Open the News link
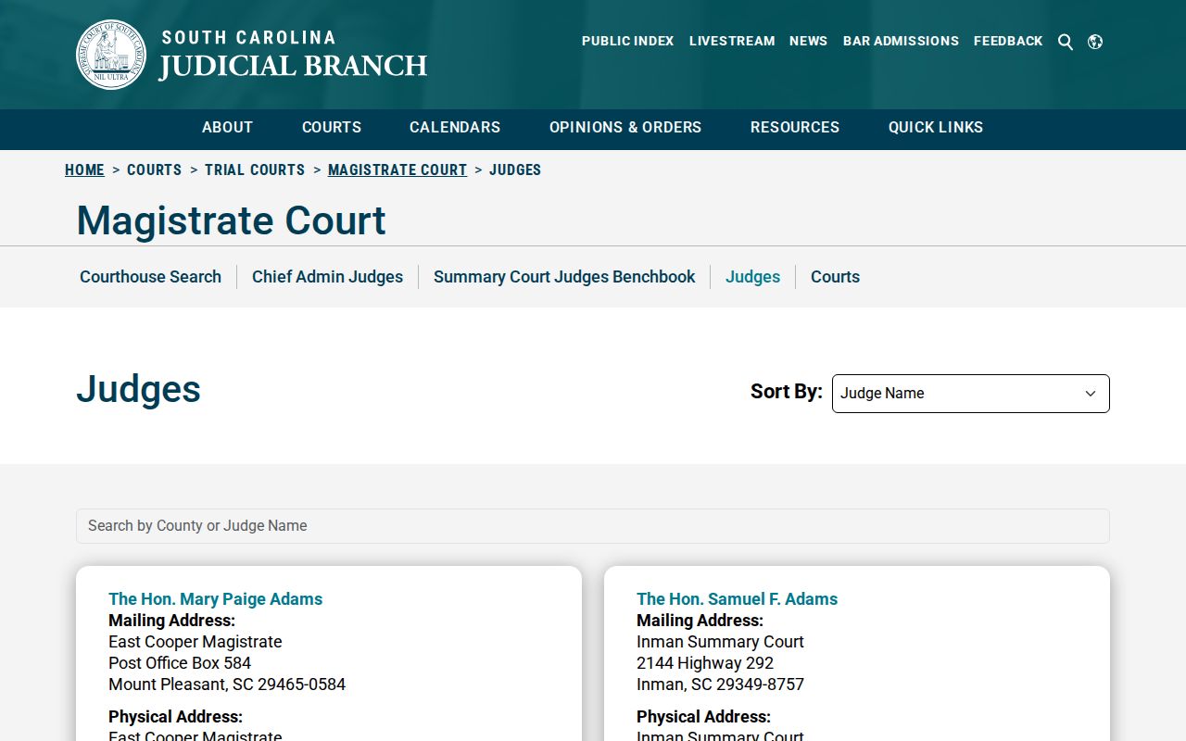1186x741 pixels. [x=808, y=41]
